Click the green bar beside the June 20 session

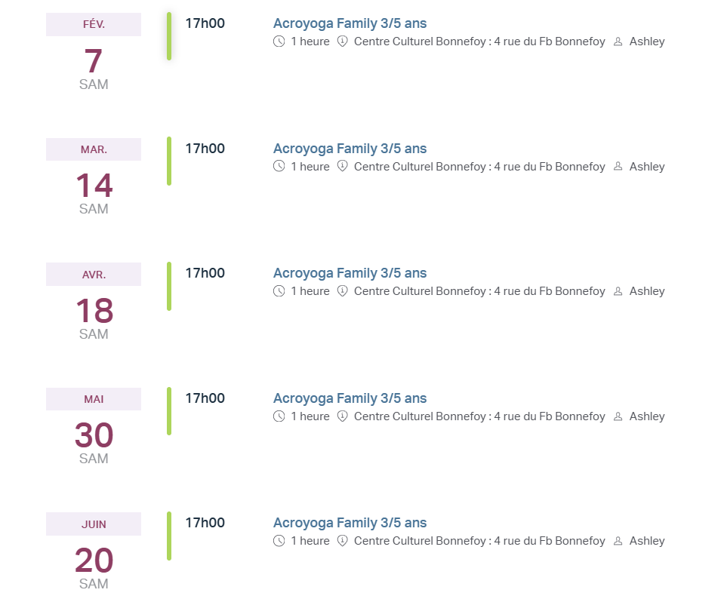coord(169,536)
